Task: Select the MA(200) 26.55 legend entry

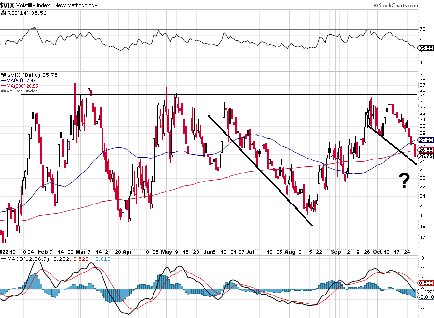Action: pos(20,86)
